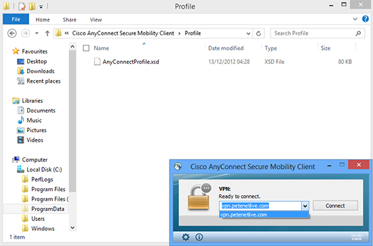Viewport: 373px width, 246px height.
Task: Sort by Date modified column
Action: [226, 48]
